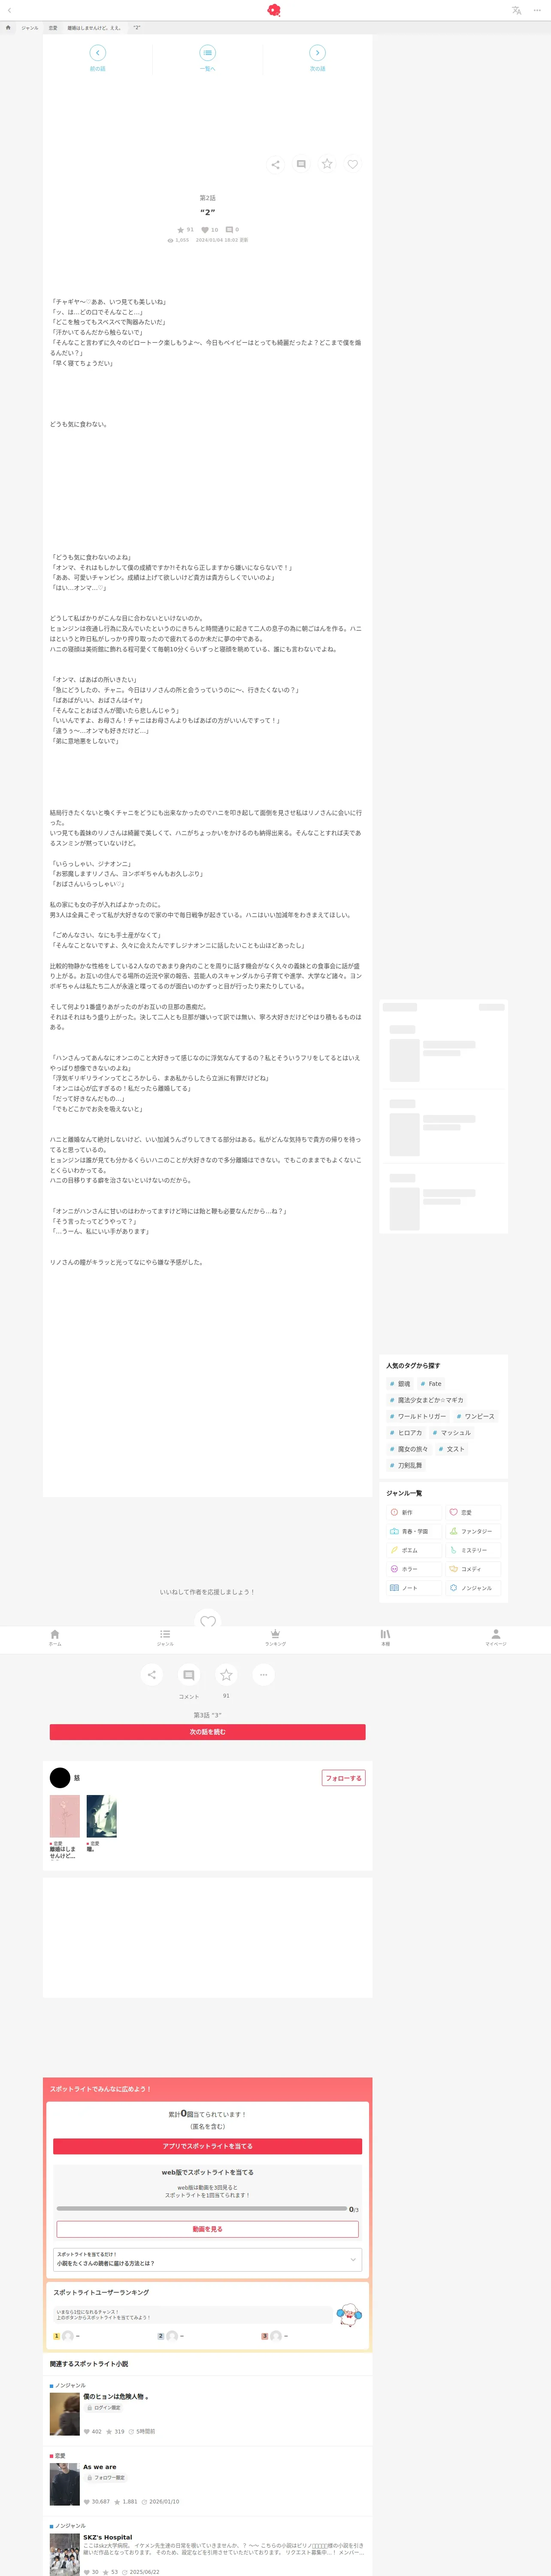
Task: Click ジャンル in the breadcrumb
Action: click(30, 28)
